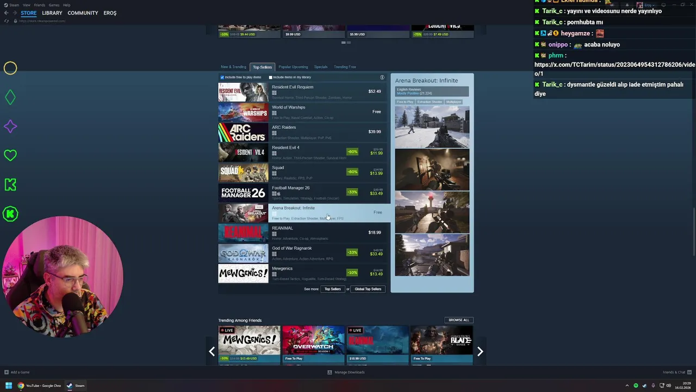Select the Specials tab
Screen dimensions: 696x392
click(321, 67)
